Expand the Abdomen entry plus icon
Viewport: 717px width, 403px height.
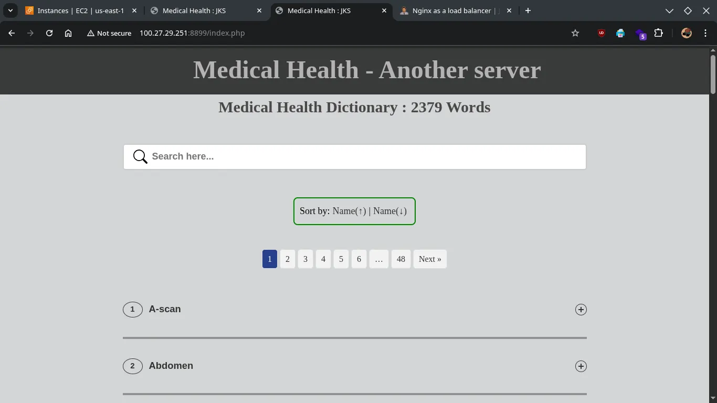pyautogui.click(x=581, y=366)
